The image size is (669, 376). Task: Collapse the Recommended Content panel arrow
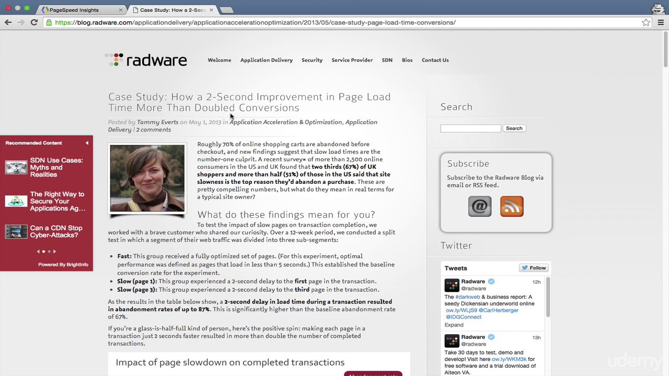(87, 143)
